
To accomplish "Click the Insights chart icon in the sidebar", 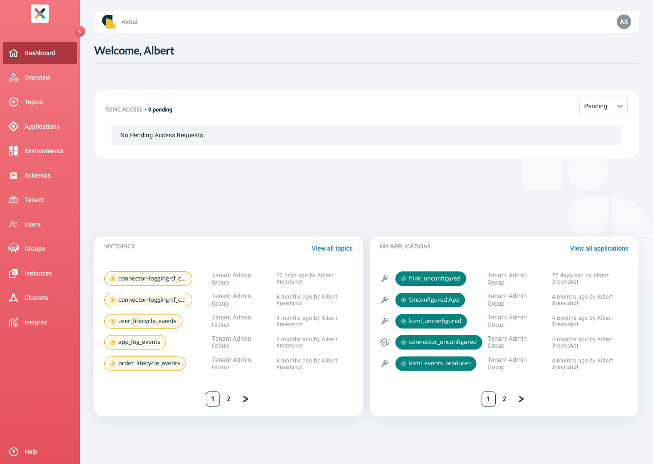I will coord(14,322).
